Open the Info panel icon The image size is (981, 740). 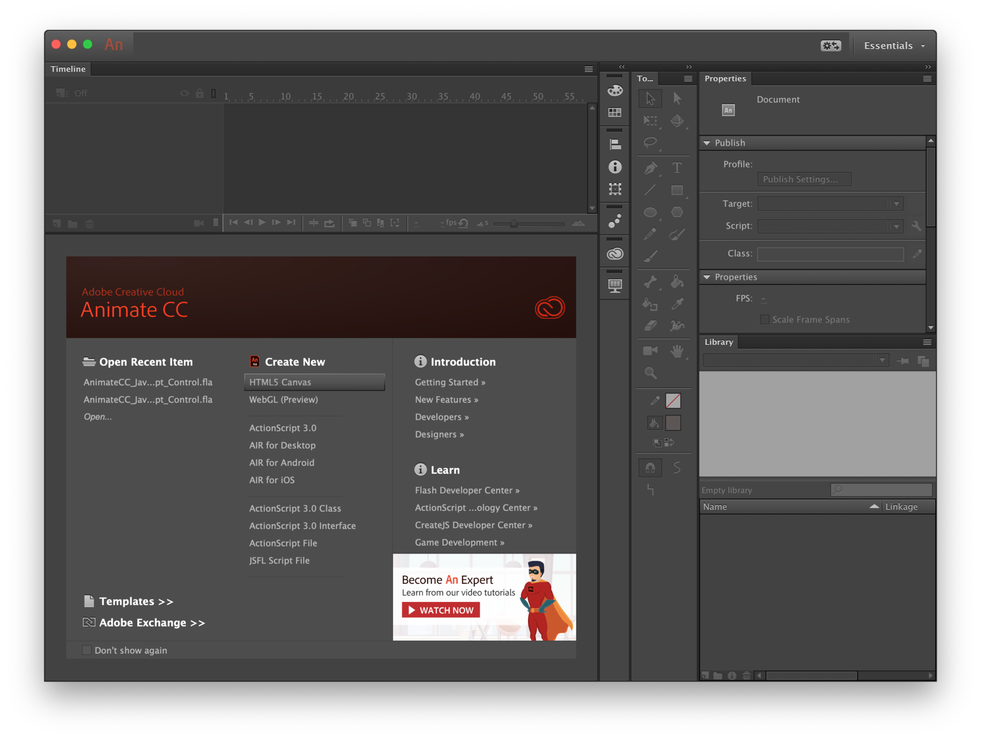tap(615, 167)
